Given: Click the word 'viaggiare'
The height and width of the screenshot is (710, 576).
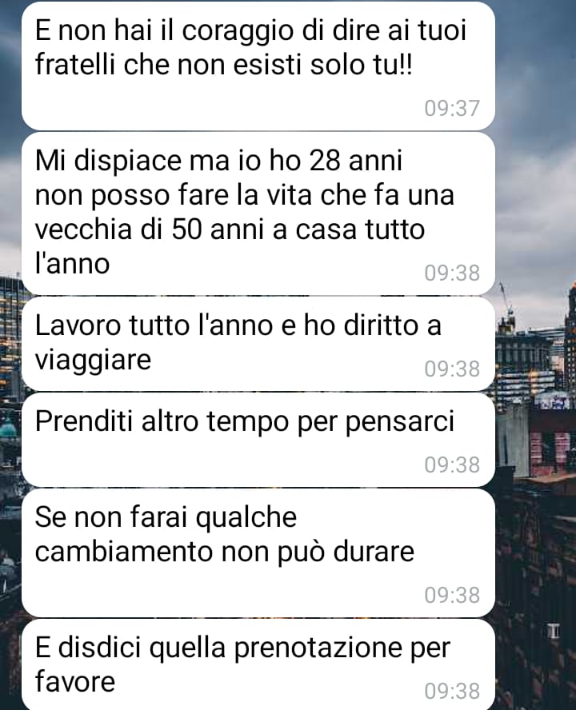Looking at the screenshot, I should 93,361.
